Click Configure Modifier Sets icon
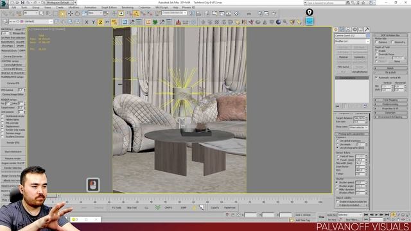 [365, 106]
